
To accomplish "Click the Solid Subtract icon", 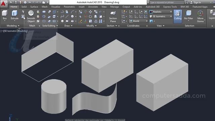I will [44, 16].
